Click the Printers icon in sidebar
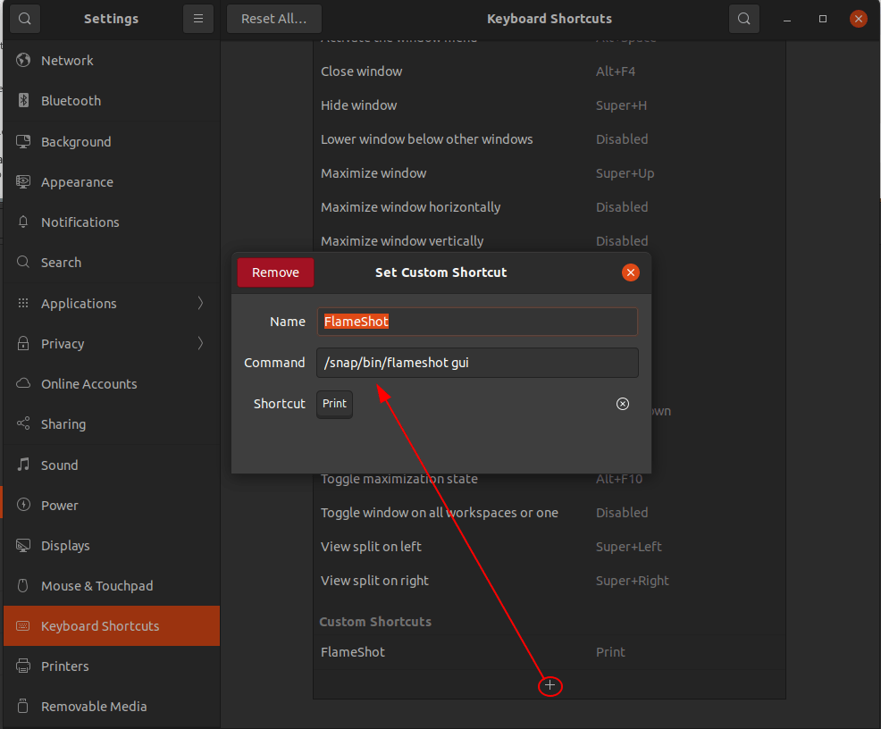This screenshot has width=881, height=729. (x=21, y=666)
